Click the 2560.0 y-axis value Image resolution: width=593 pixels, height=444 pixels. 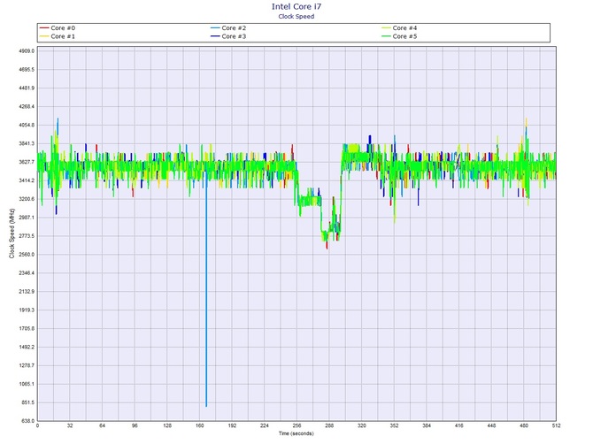27,255
